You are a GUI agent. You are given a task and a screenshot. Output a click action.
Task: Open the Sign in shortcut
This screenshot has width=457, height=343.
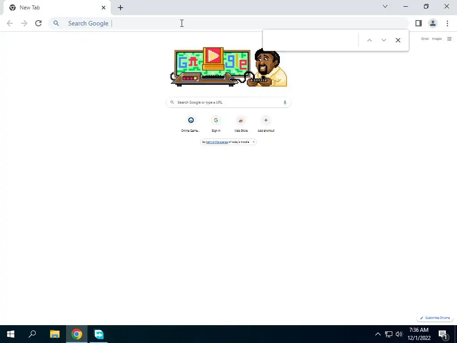pyautogui.click(x=216, y=124)
